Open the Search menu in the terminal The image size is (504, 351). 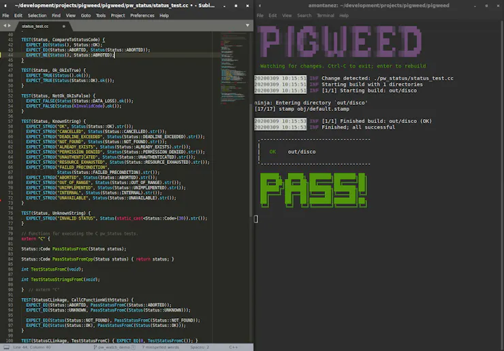(x=304, y=16)
